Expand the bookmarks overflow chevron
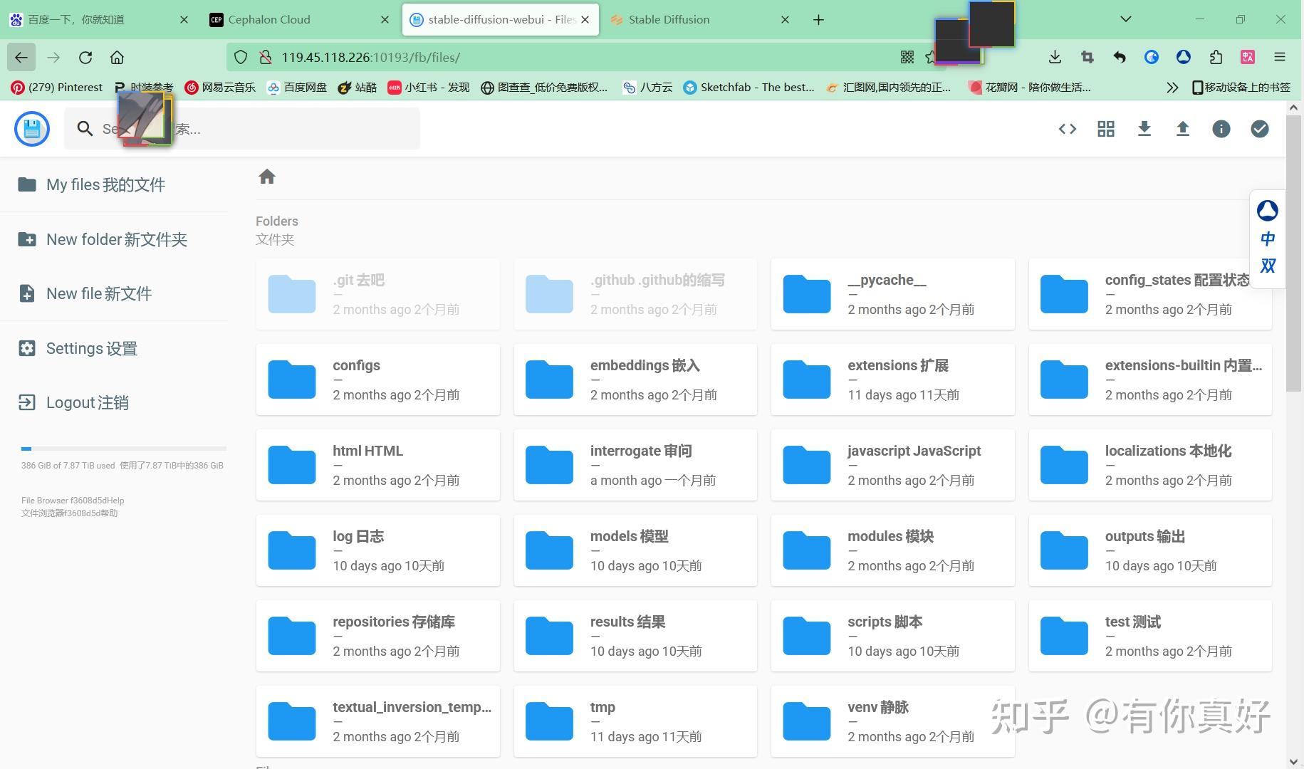 1172,87
